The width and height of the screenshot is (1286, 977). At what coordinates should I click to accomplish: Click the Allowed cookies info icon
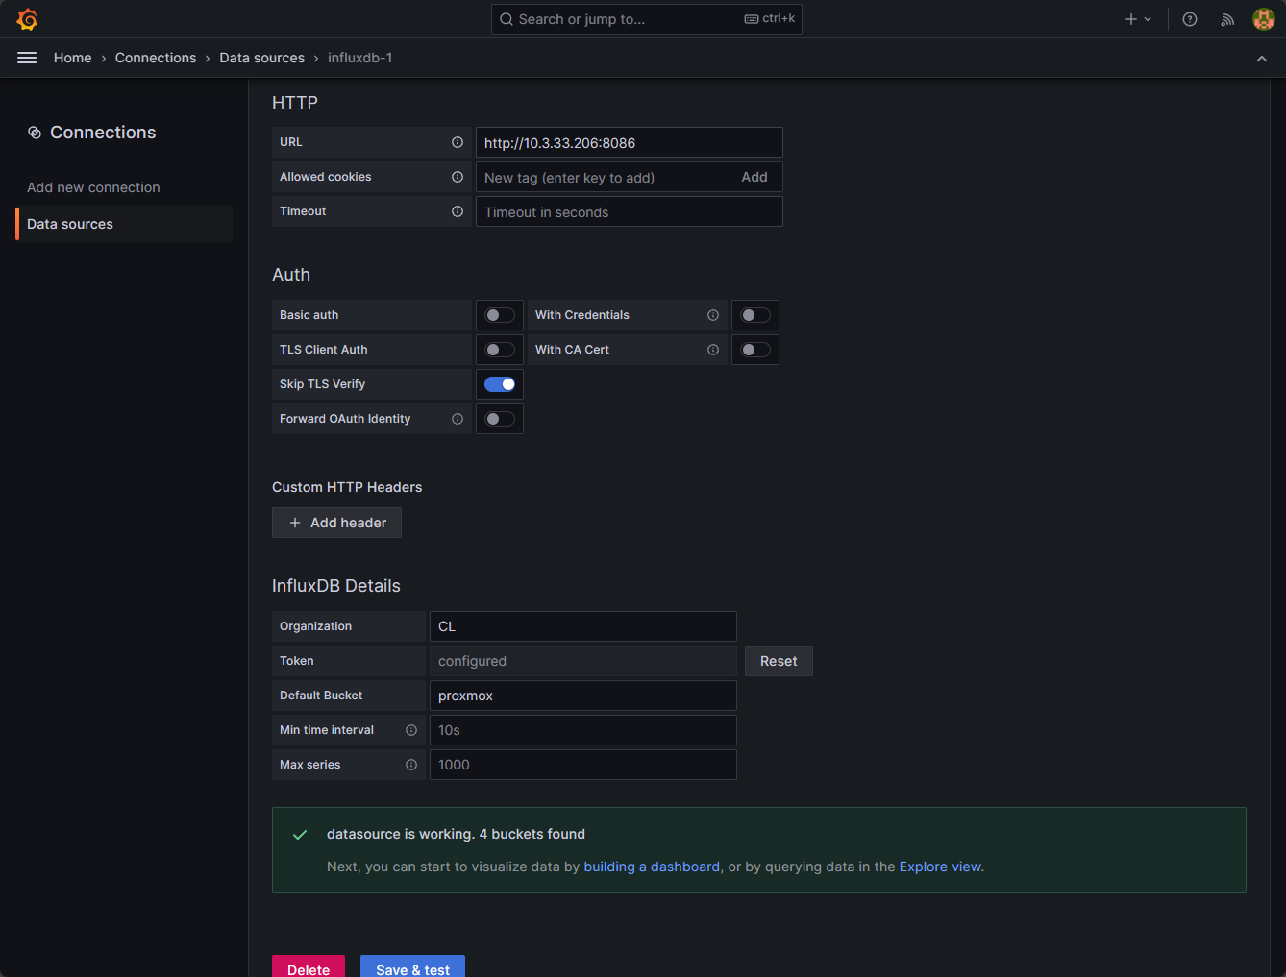pos(458,177)
